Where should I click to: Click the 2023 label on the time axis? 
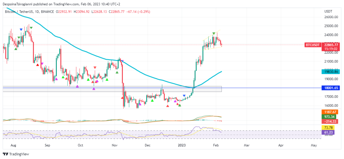pos(181,146)
